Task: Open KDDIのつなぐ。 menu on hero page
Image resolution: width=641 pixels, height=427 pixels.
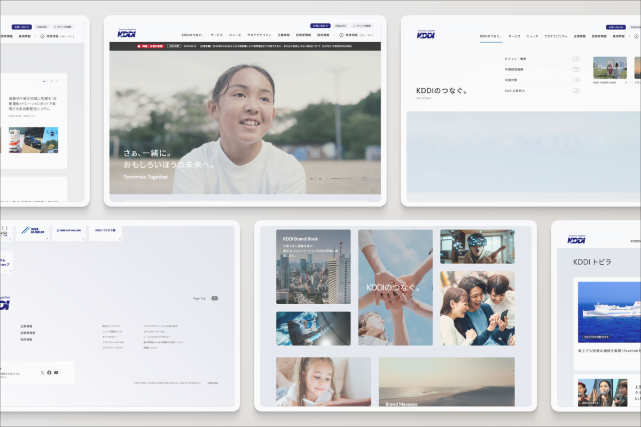Action: click(192, 35)
